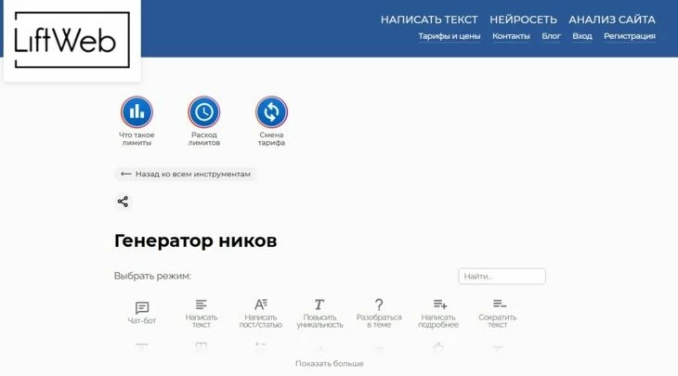Open the АНАЛИЗ САЙТА menu item
The width and height of the screenshot is (678, 376).
point(612,19)
